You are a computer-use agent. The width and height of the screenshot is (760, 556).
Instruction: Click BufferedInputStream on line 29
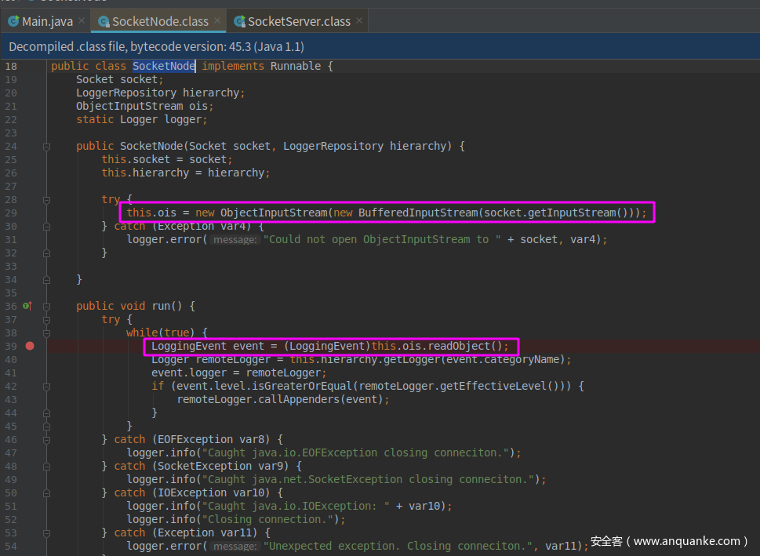click(x=418, y=213)
